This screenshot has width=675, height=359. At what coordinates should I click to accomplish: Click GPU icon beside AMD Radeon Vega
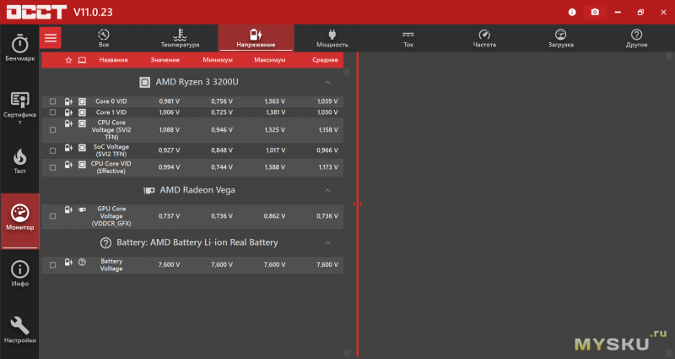click(x=149, y=190)
